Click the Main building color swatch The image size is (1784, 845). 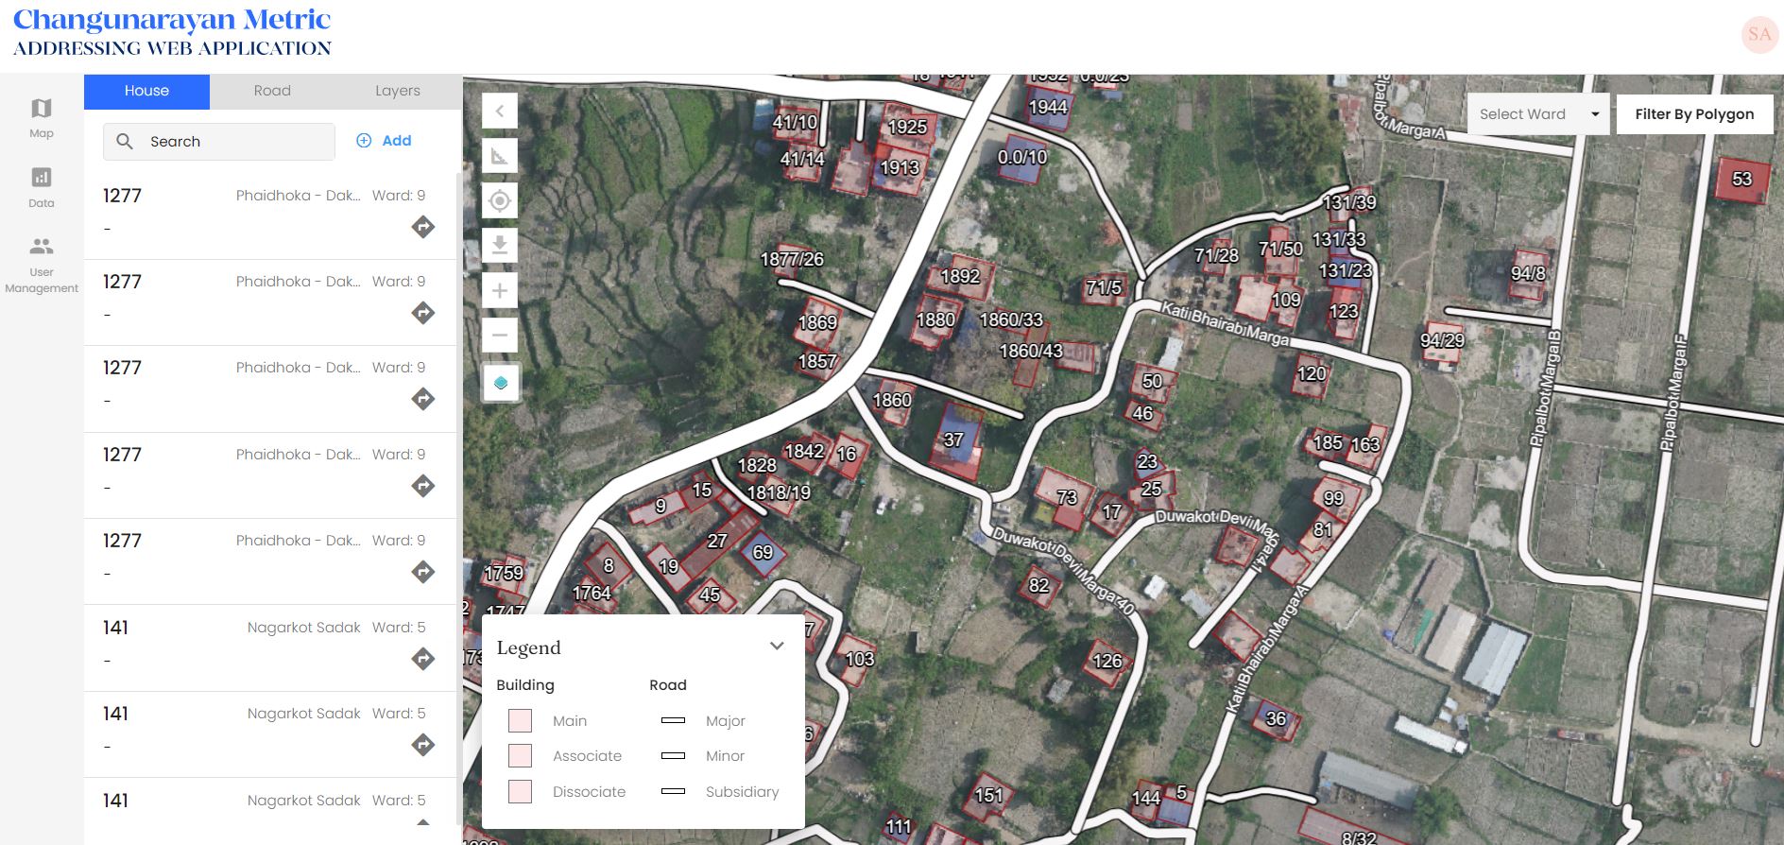click(x=520, y=721)
